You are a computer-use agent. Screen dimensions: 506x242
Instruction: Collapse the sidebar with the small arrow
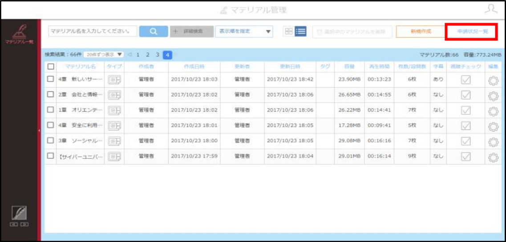[x=39, y=130]
